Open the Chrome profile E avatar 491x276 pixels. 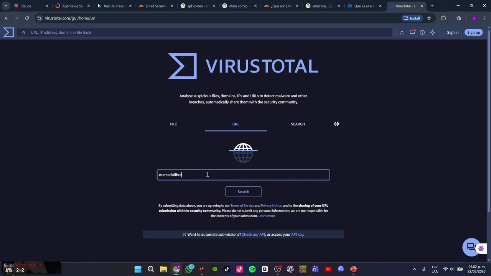(475, 18)
